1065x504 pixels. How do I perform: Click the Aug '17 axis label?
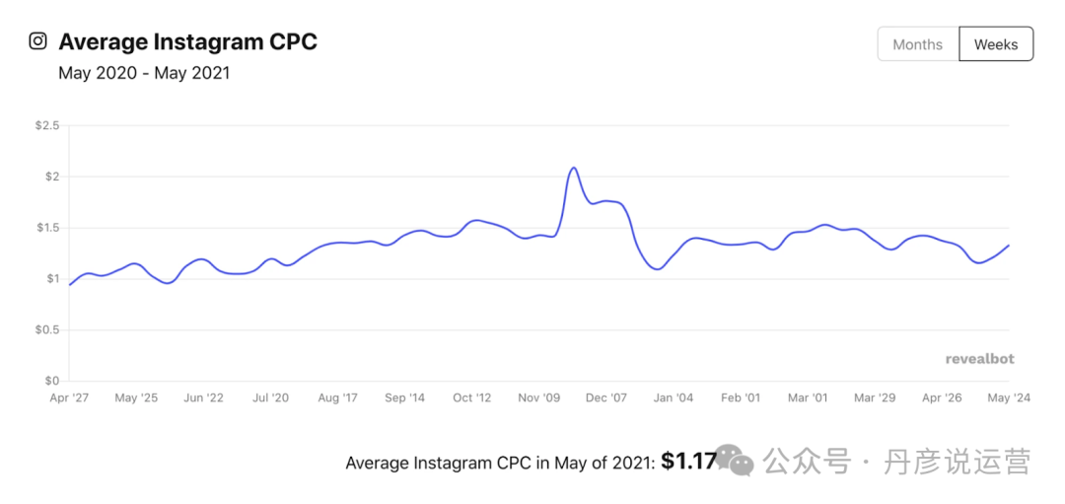(x=337, y=398)
